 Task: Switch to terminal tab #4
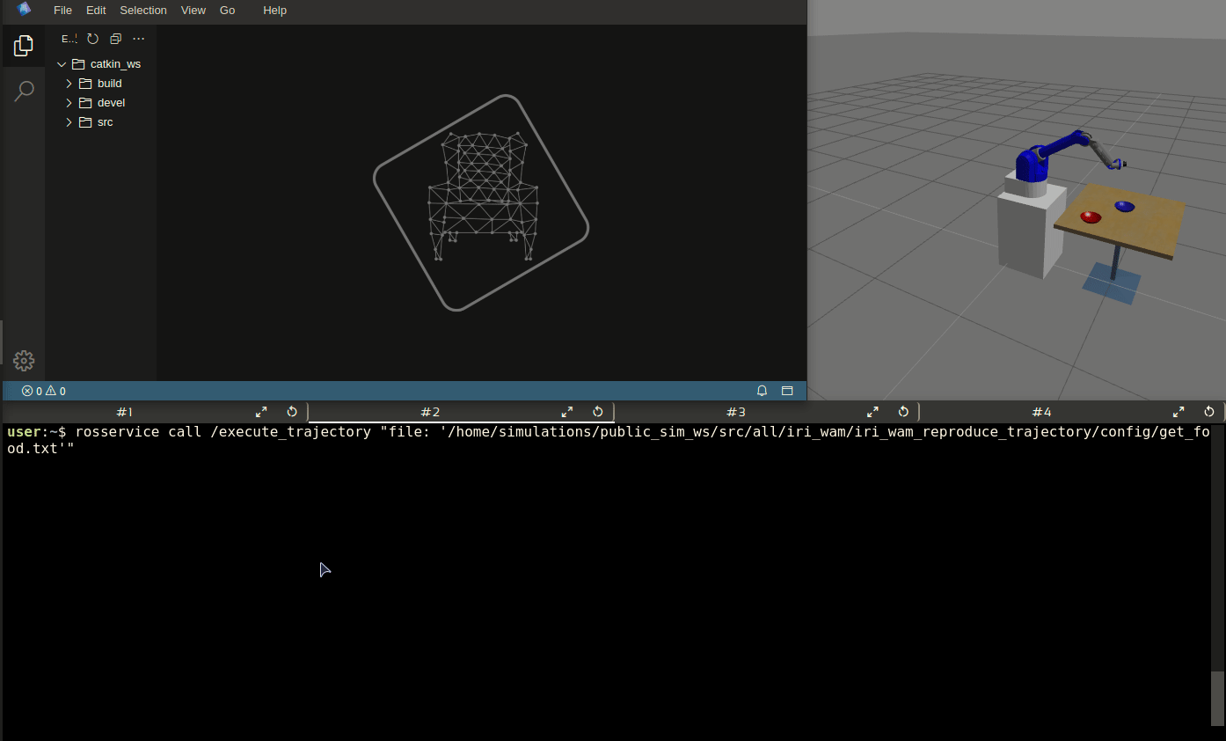[1042, 412]
